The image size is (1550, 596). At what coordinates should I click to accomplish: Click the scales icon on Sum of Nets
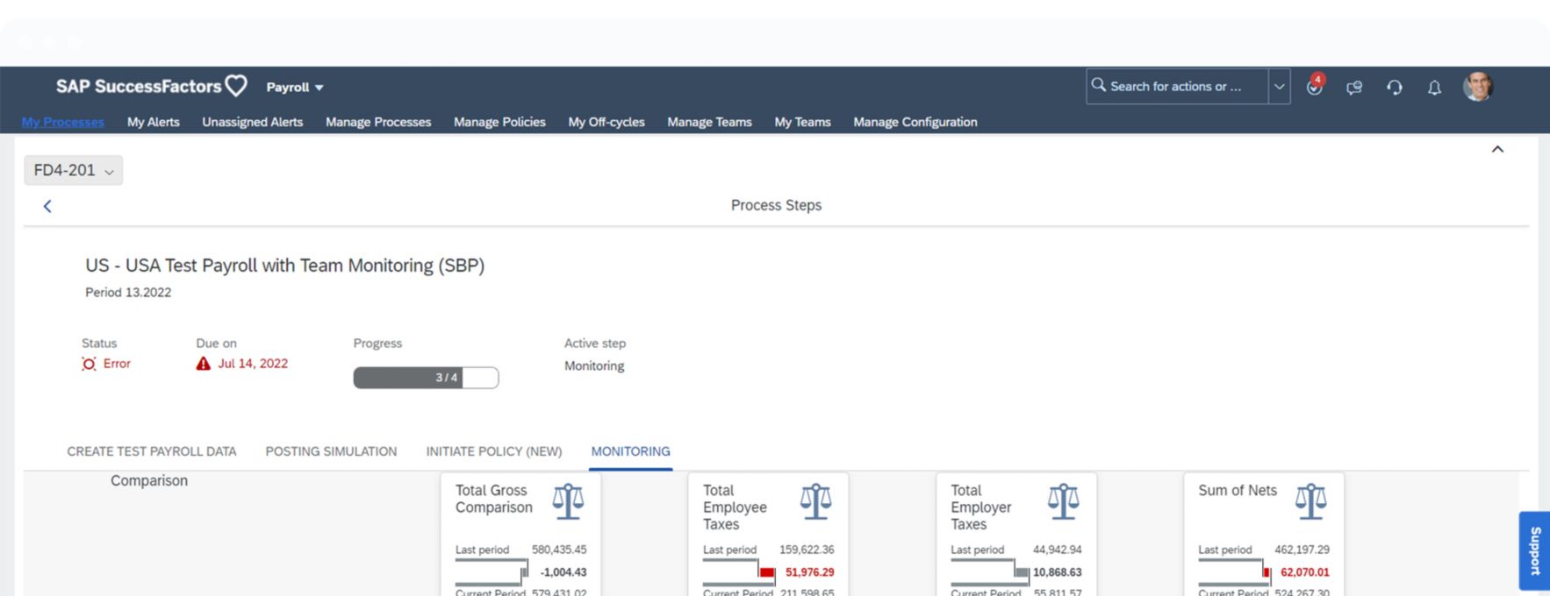[x=1310, y=501]
